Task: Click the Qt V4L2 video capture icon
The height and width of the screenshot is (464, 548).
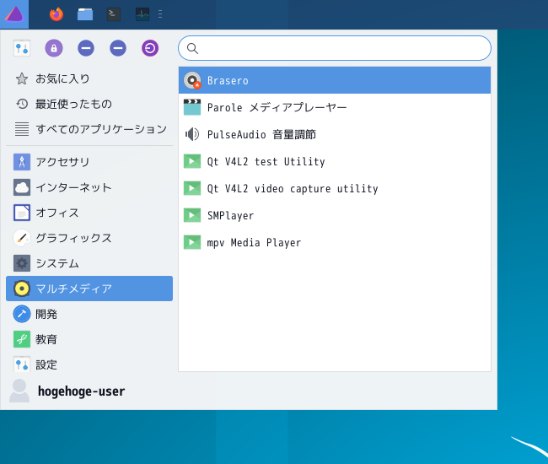Action: pos(192,188)
